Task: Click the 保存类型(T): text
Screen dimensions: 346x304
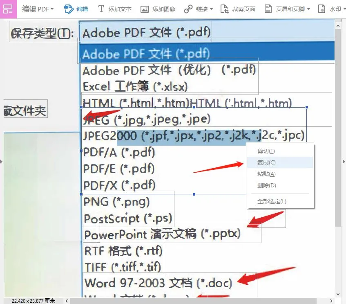Action: tap(42, 34)
